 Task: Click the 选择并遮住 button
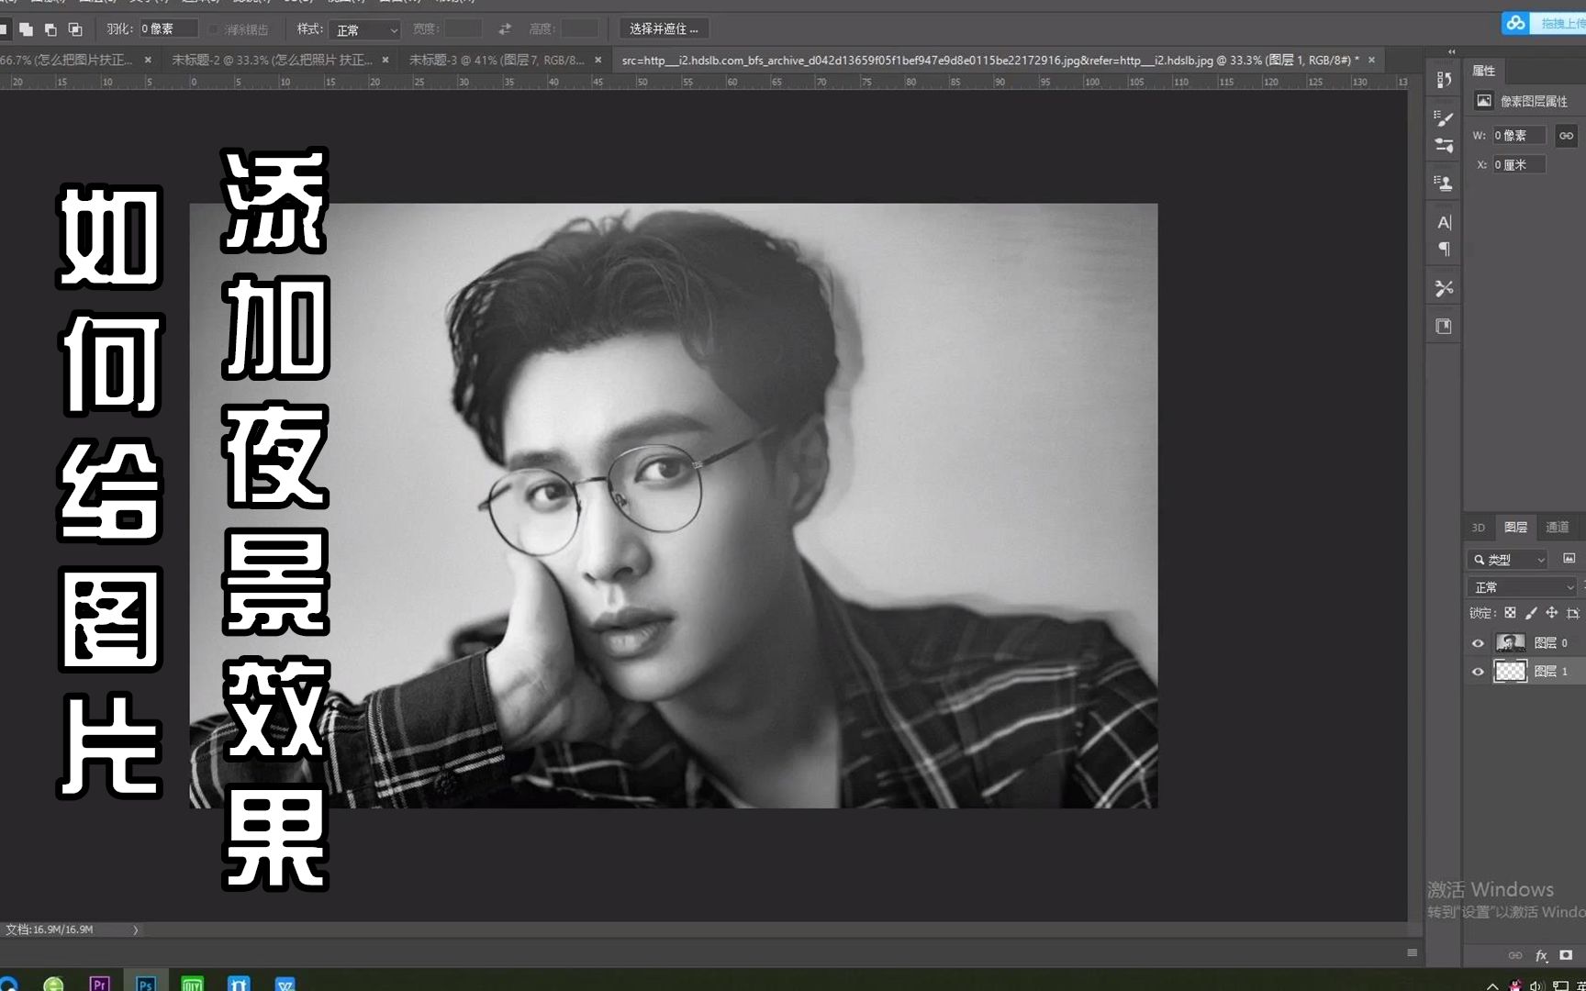tap(664, 29)
